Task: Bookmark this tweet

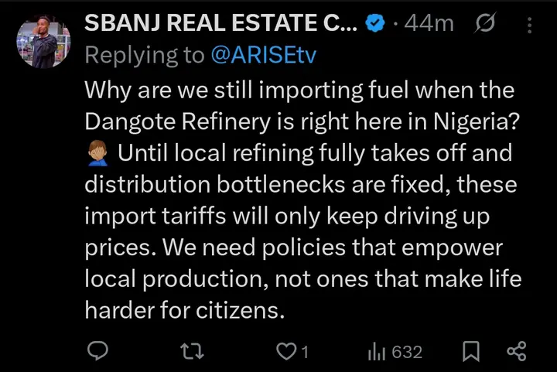Action: click(470, 352)
